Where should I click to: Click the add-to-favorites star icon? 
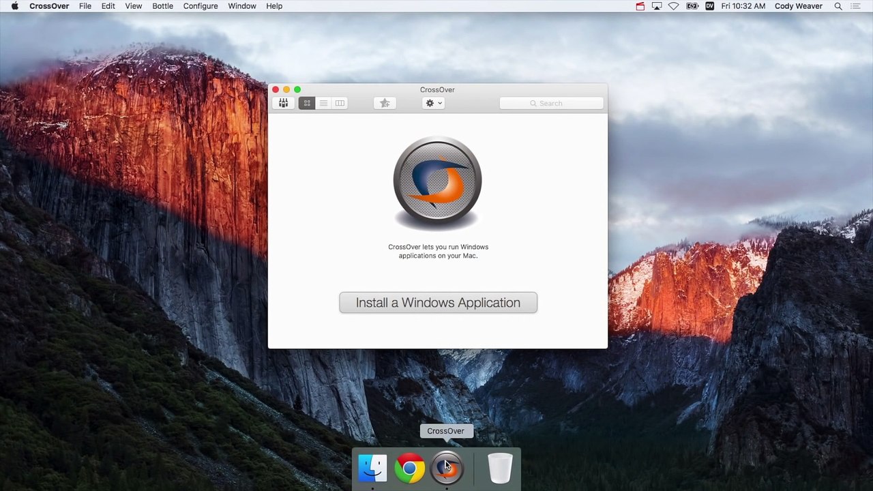(x=385, y=103)
